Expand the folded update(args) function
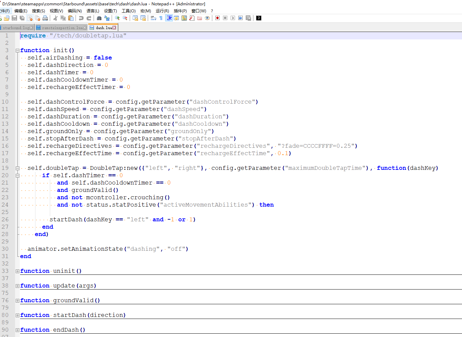 [17, 286]
